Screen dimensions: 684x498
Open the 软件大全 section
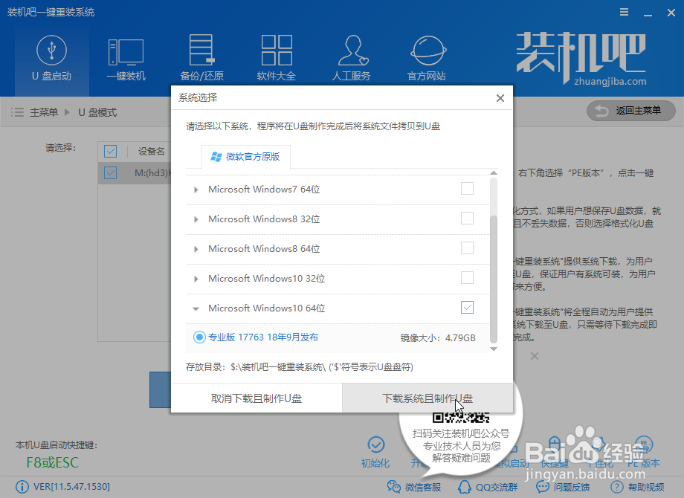pos(277,59)
